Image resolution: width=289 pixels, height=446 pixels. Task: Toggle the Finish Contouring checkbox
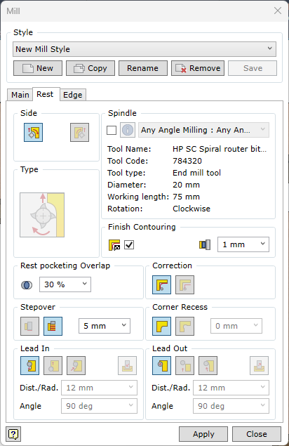pyautogui.click(x=129, y=244)
